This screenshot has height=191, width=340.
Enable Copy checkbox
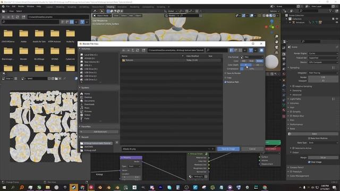pyautogui.click(x=225, y=77)
